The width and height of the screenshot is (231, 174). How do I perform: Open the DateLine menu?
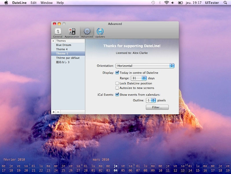pyautogui.click(x=19, y=3)
